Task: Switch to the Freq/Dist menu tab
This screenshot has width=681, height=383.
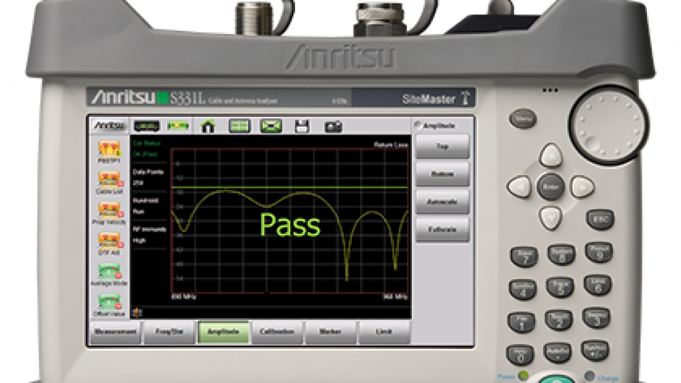Action: 169,332
